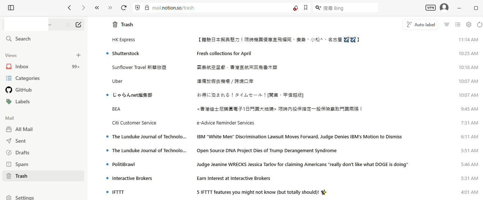Viewport: 483px width, 200px height.
Task: Click the compose new email icon
Action: click(78, 25)
